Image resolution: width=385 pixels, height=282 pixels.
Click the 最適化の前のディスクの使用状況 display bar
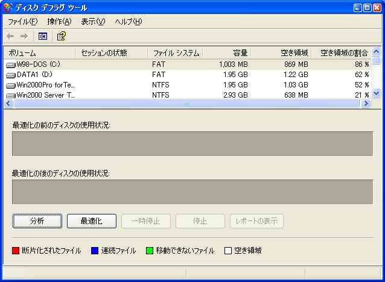click(192, 143)
